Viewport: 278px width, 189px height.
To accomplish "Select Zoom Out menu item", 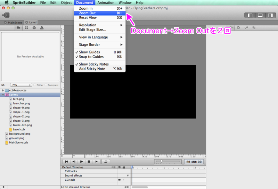I will click(100, 13).
